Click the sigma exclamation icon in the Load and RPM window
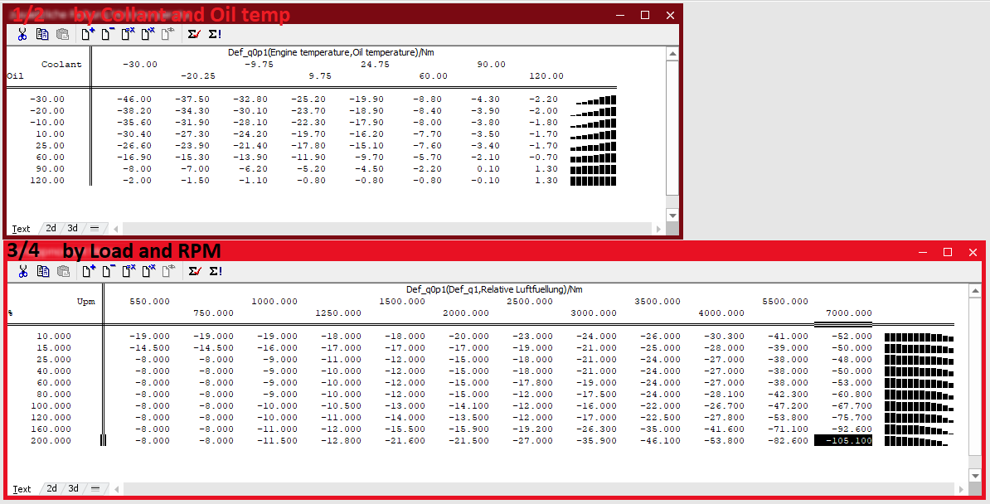990x504 pixels. 215,271
